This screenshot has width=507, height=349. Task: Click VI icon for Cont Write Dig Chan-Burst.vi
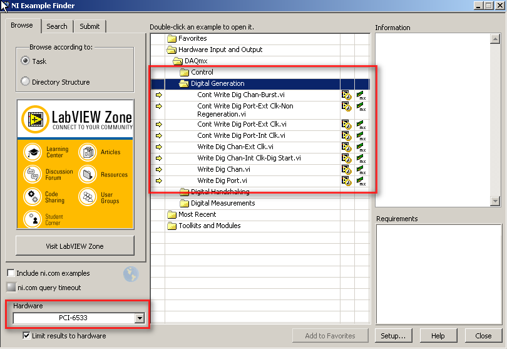click(346, 95)
